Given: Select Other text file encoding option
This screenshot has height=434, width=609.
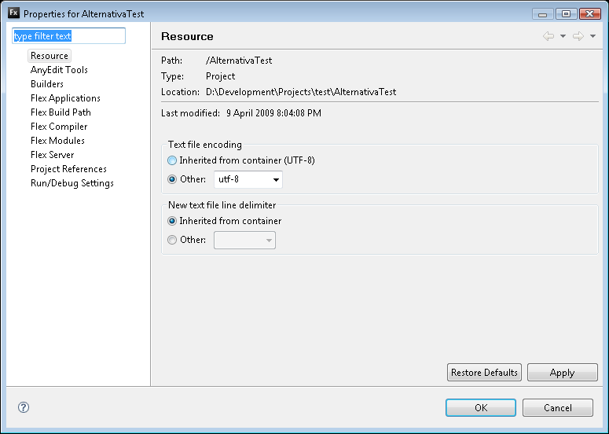Looking at the screenshot, I should tap(173, 179).
